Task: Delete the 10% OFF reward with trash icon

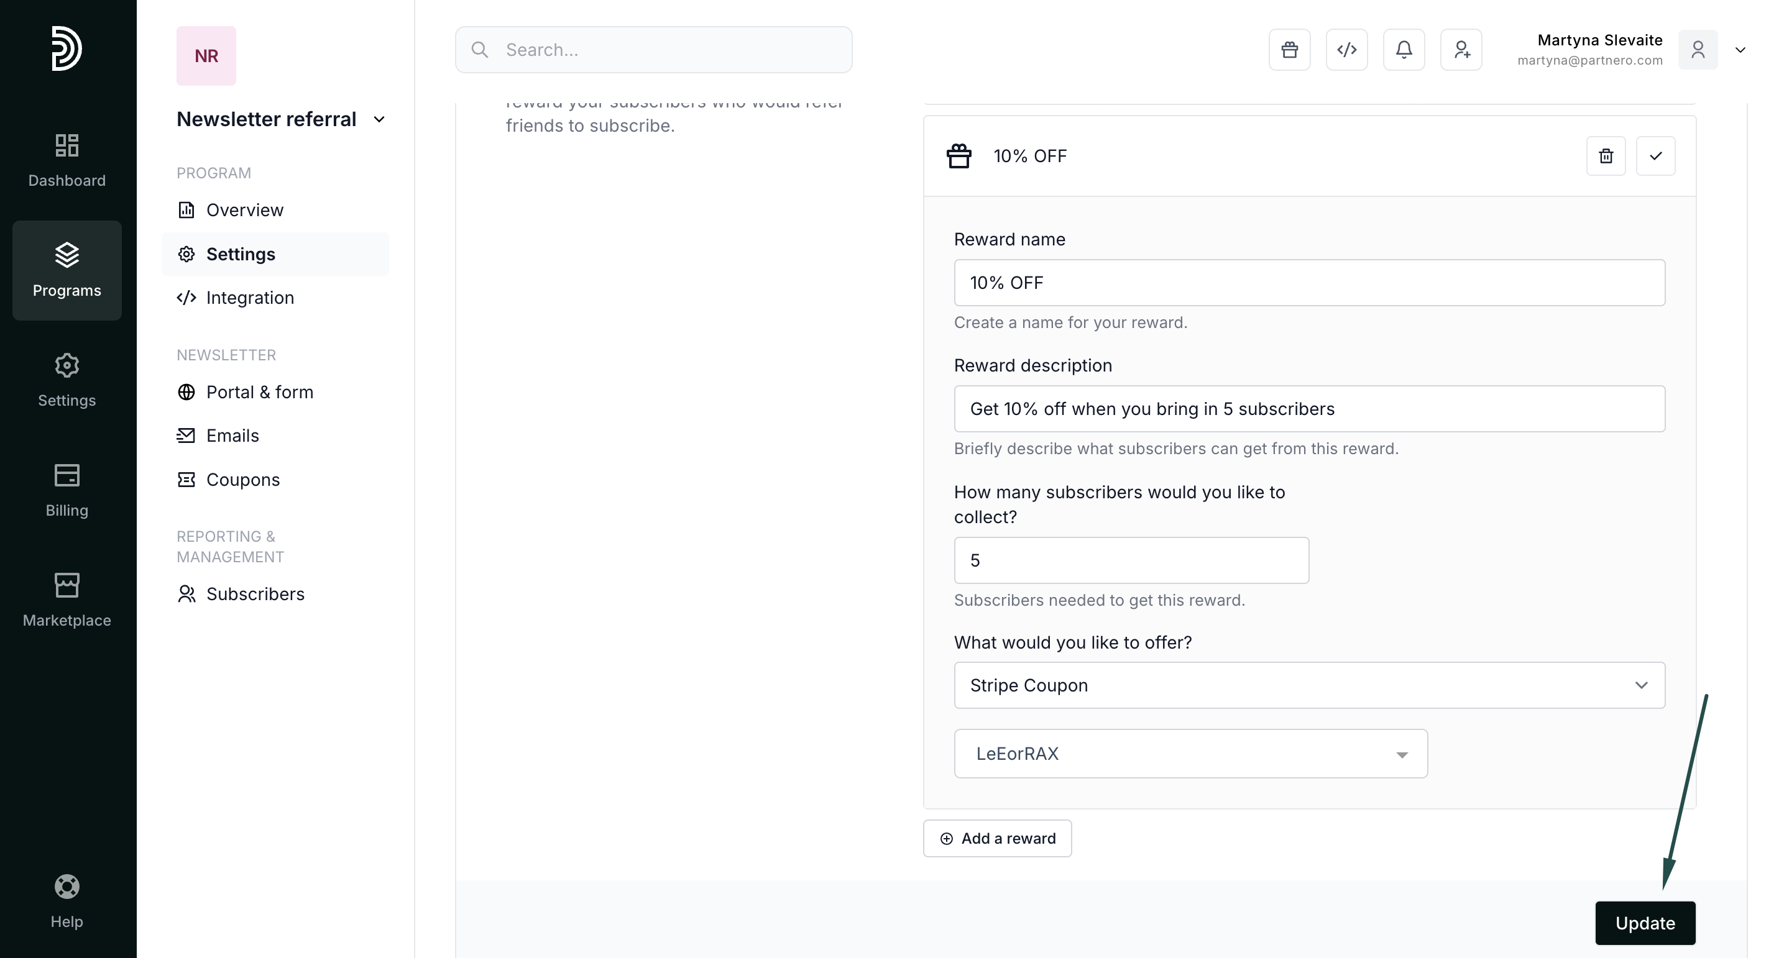Action: 1606,157
